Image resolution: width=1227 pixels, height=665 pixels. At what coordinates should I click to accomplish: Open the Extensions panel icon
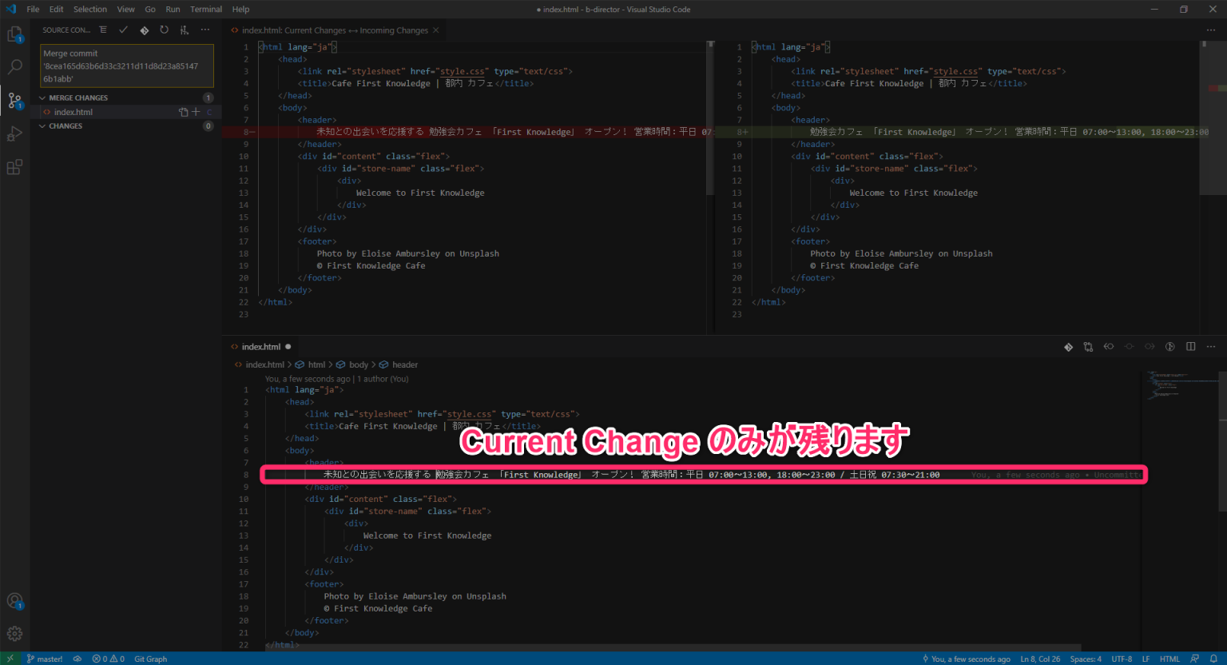click(14, 166)
